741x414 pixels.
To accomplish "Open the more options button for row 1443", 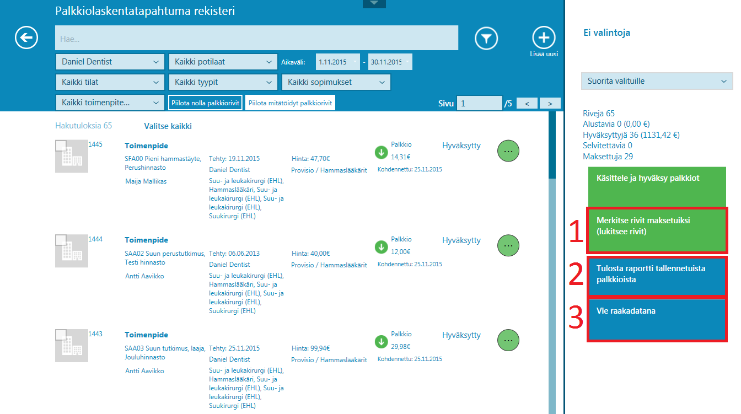I will tap(508, 340).
